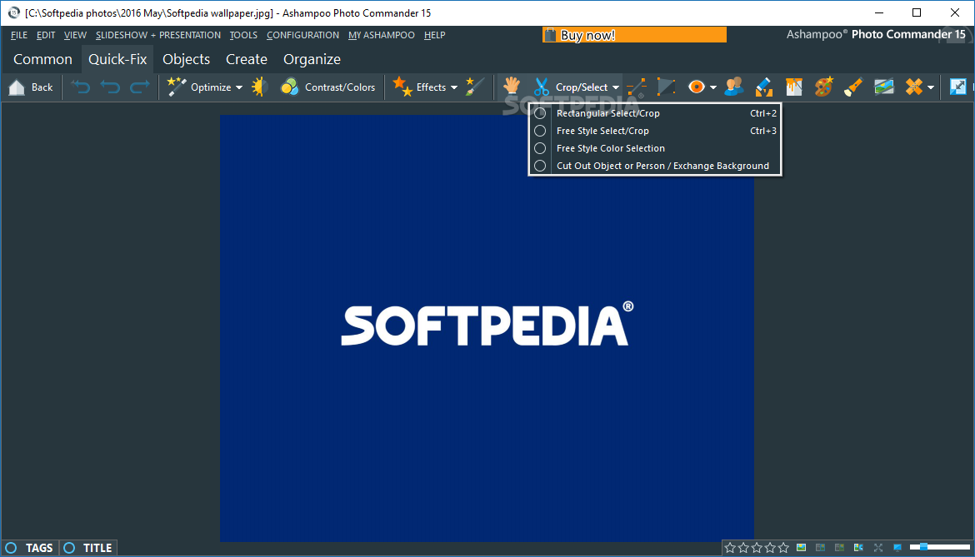Open the FILE menu
Viewport: 975px width, 557px height.
click(x=19, y=36)
